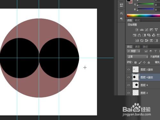Image resolution: width=160 pixels, height=120 pixels.
Task: Switch to the 通道 (Channels) tab
Action: [x=137, y=47]
